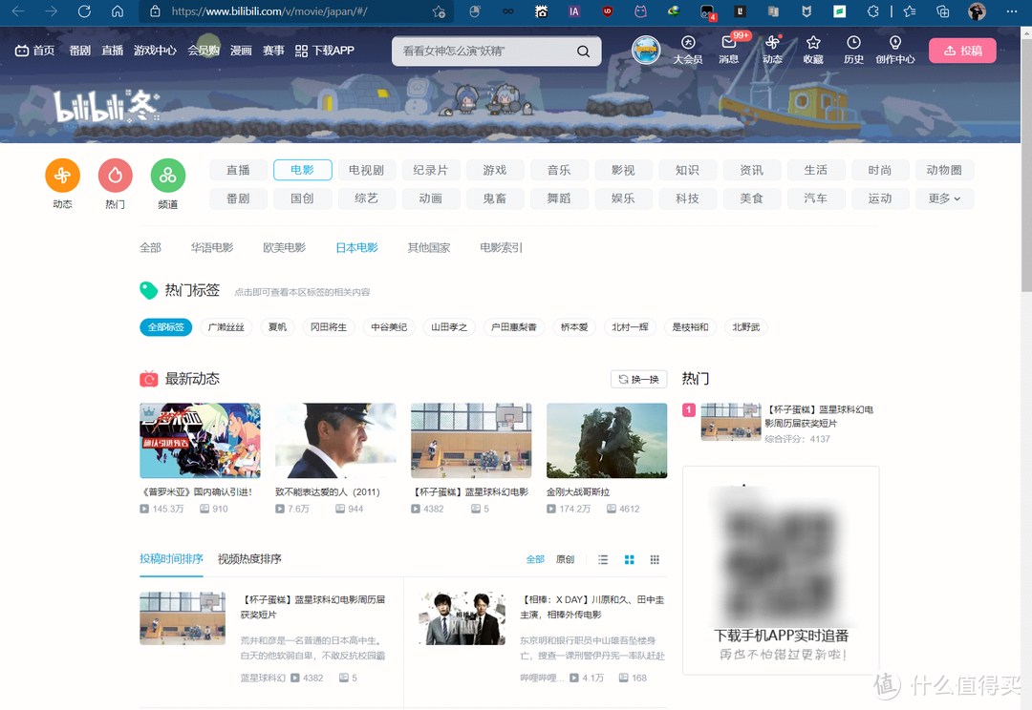Select the 中谷美纪 tag
1032x710 pixels.
coord(389,326)
